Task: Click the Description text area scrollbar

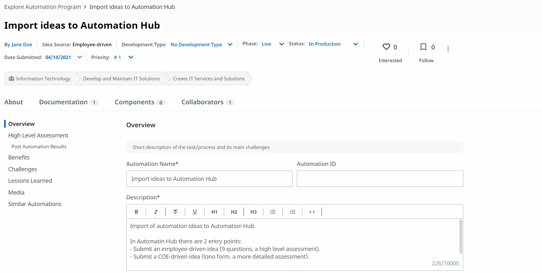Action: point(461,237)
